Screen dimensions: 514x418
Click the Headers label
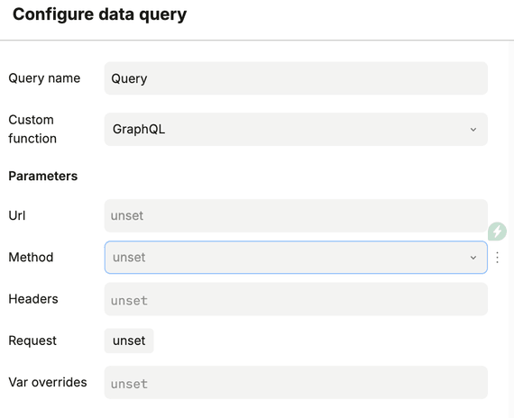coord(33,299)
